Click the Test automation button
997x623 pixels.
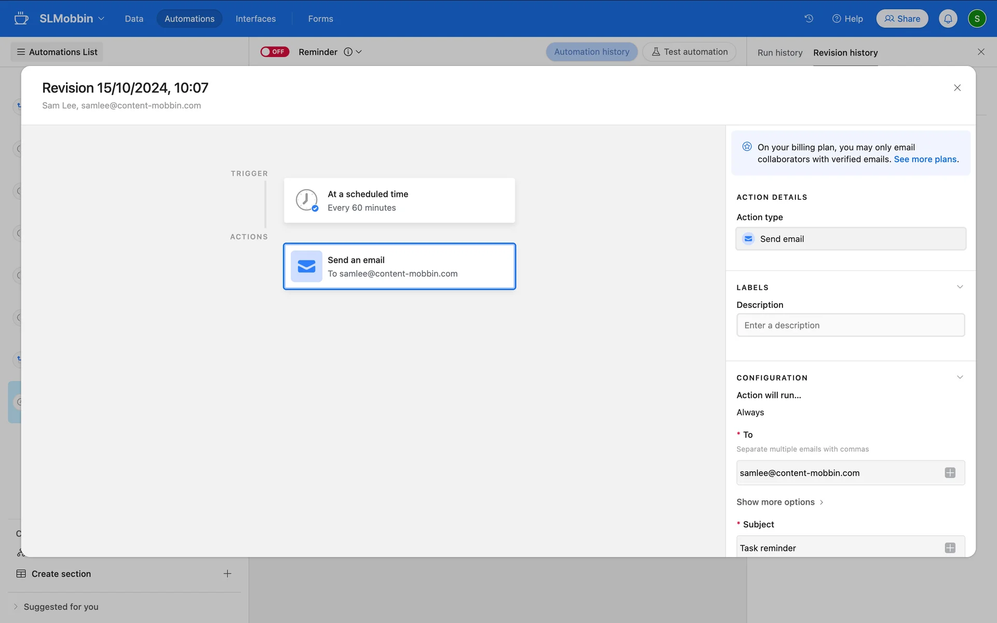pos(689,52)
